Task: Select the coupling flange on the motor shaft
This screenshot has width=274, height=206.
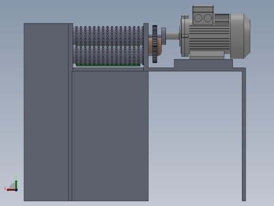Action: [x=163, y=36]
